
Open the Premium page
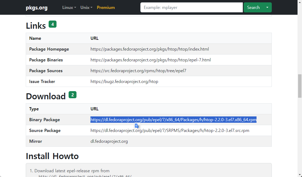click(x=106, y=8)
